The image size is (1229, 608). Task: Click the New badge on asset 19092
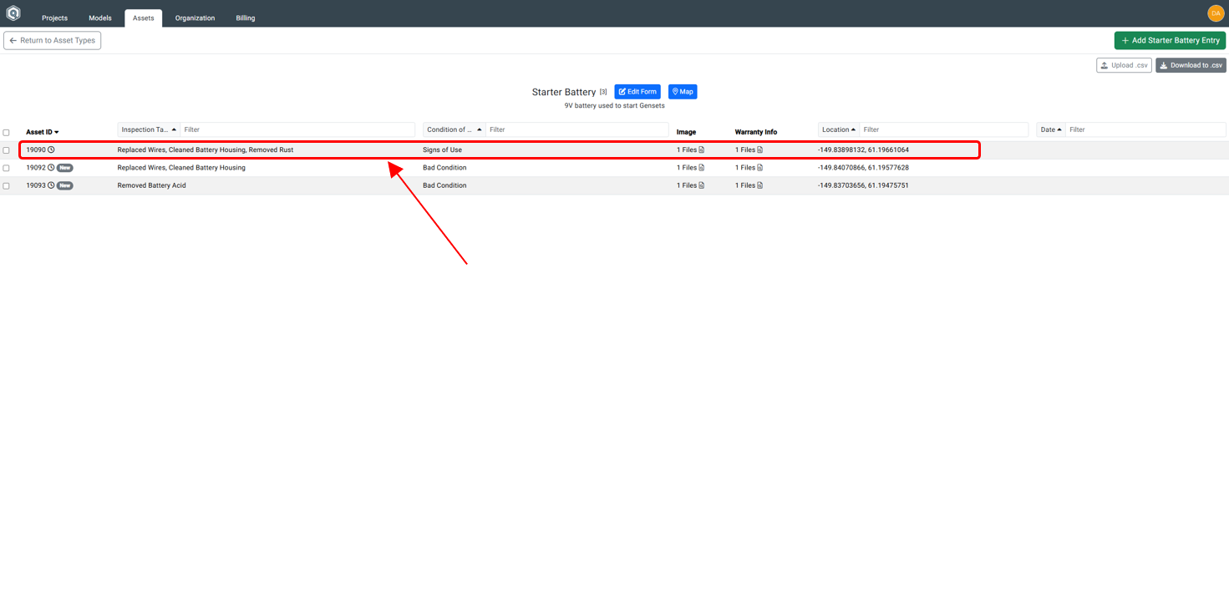[x=65, y=168]
